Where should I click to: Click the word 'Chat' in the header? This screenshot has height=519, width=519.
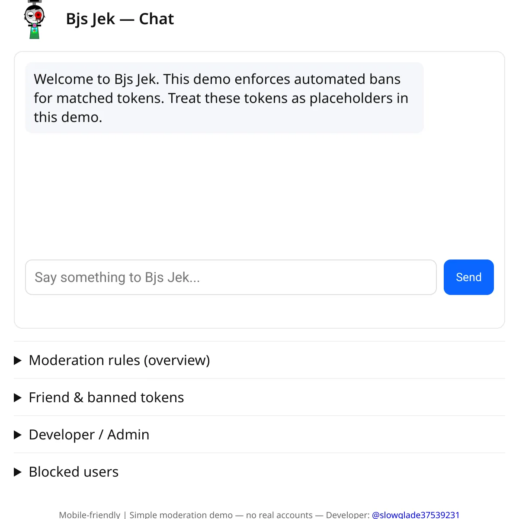pyautogui.click(x=156, y=19)
